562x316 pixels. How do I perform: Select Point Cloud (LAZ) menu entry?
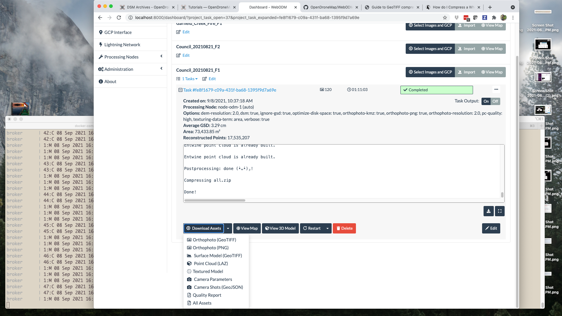click(211, 263)
